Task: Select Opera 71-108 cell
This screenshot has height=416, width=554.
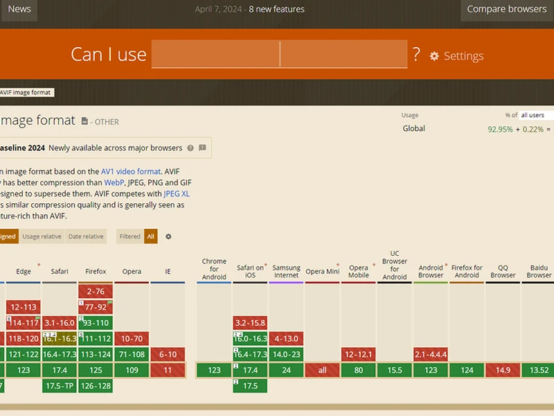Action: pyautogui.click(x=132, y=354)
